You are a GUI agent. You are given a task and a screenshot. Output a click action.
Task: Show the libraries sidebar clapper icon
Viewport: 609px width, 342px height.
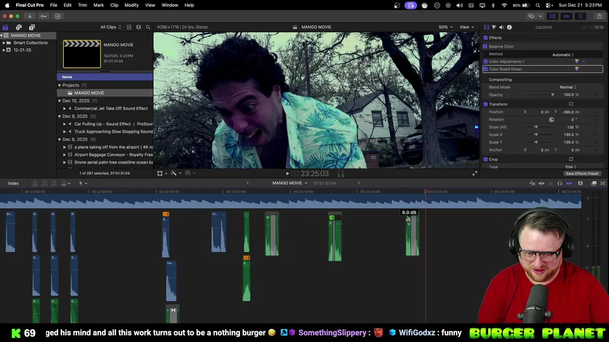[x=5, y=27]
